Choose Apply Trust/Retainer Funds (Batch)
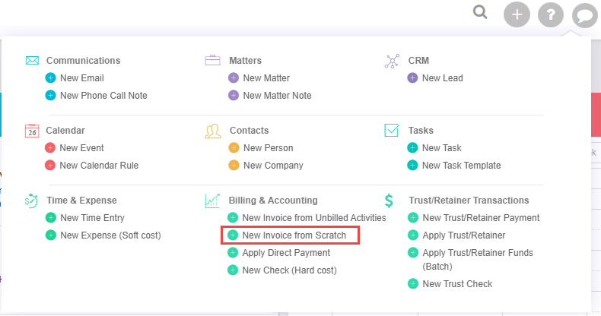 pyautogui.click(x=478, y=259)
